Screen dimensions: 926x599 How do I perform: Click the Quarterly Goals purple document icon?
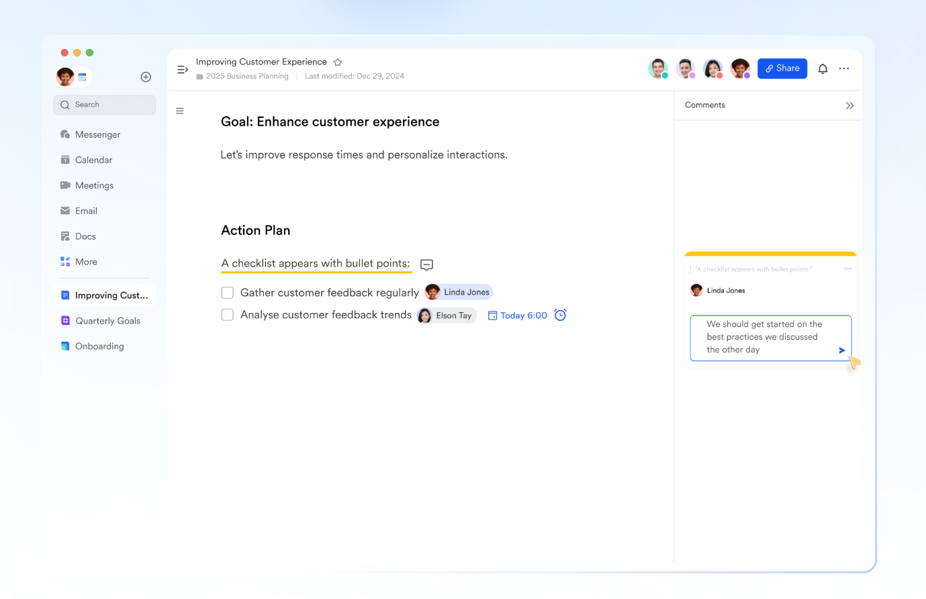coord(65,321)
